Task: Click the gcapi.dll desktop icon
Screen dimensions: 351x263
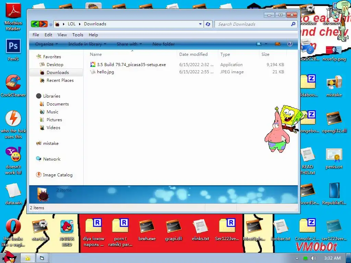Action: 173,230
